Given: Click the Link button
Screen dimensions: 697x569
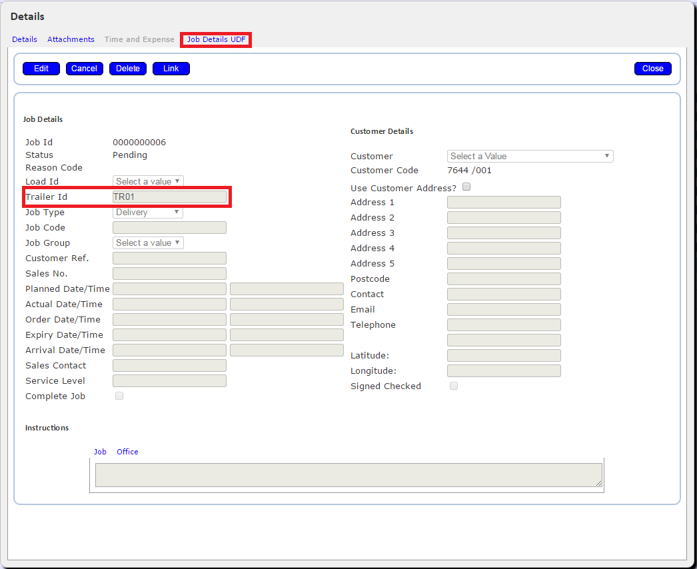Looking at the screenshot, I should click(171, 69).
